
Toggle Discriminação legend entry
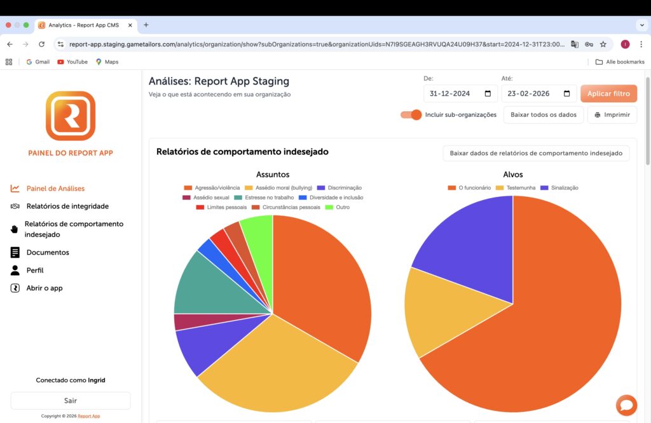pos(339,188)
